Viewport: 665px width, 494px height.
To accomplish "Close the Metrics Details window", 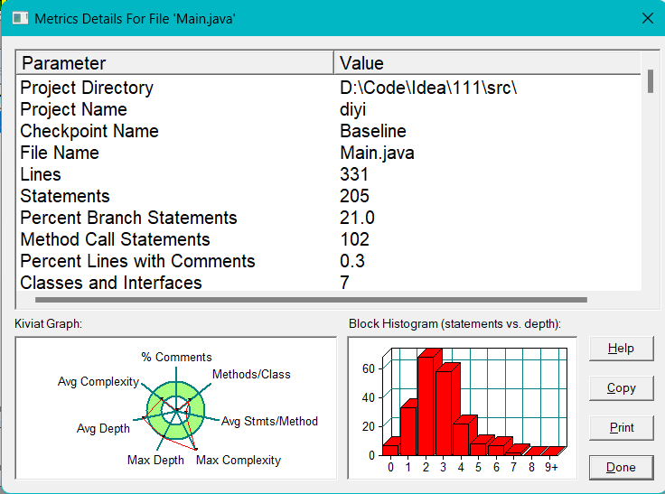I will coord(647,18).
